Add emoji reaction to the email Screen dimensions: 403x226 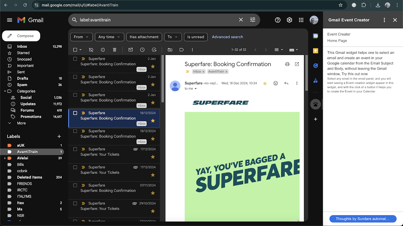(275, 83)
